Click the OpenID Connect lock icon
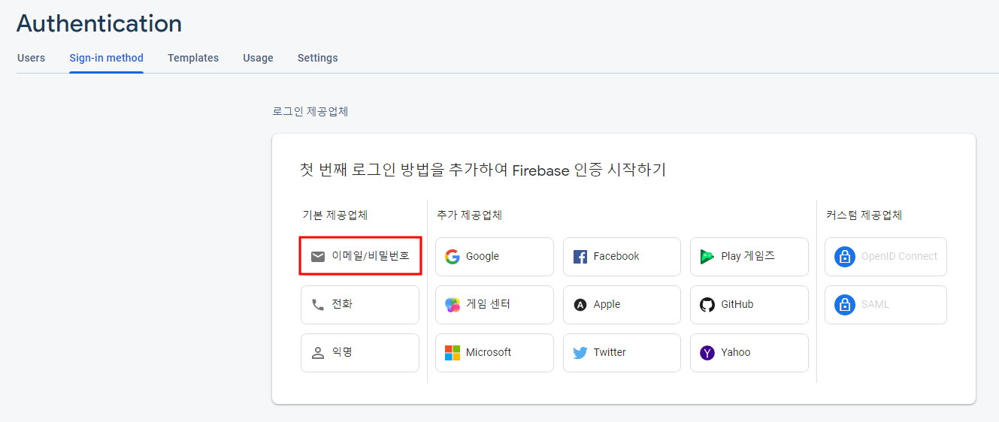 (845, 257)
